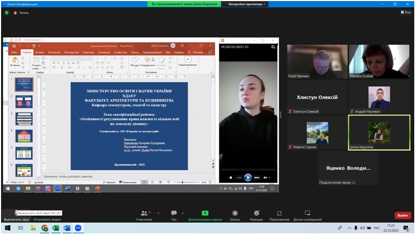Open Word from the bottom taskbar
Screen dimensions: 418x236
coord(67,228)
